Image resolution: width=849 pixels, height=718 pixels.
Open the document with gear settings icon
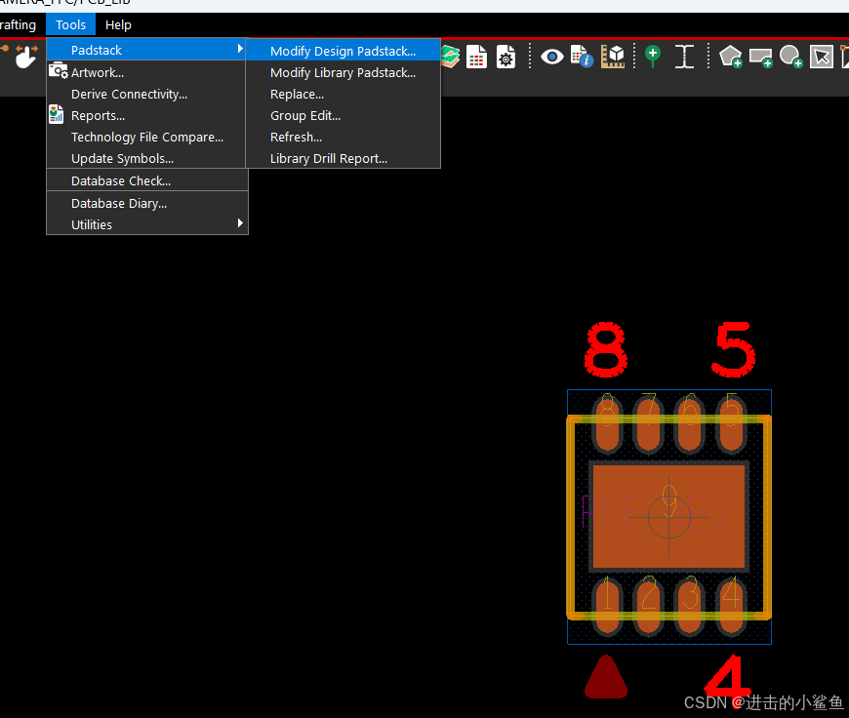tap(505, 57)
